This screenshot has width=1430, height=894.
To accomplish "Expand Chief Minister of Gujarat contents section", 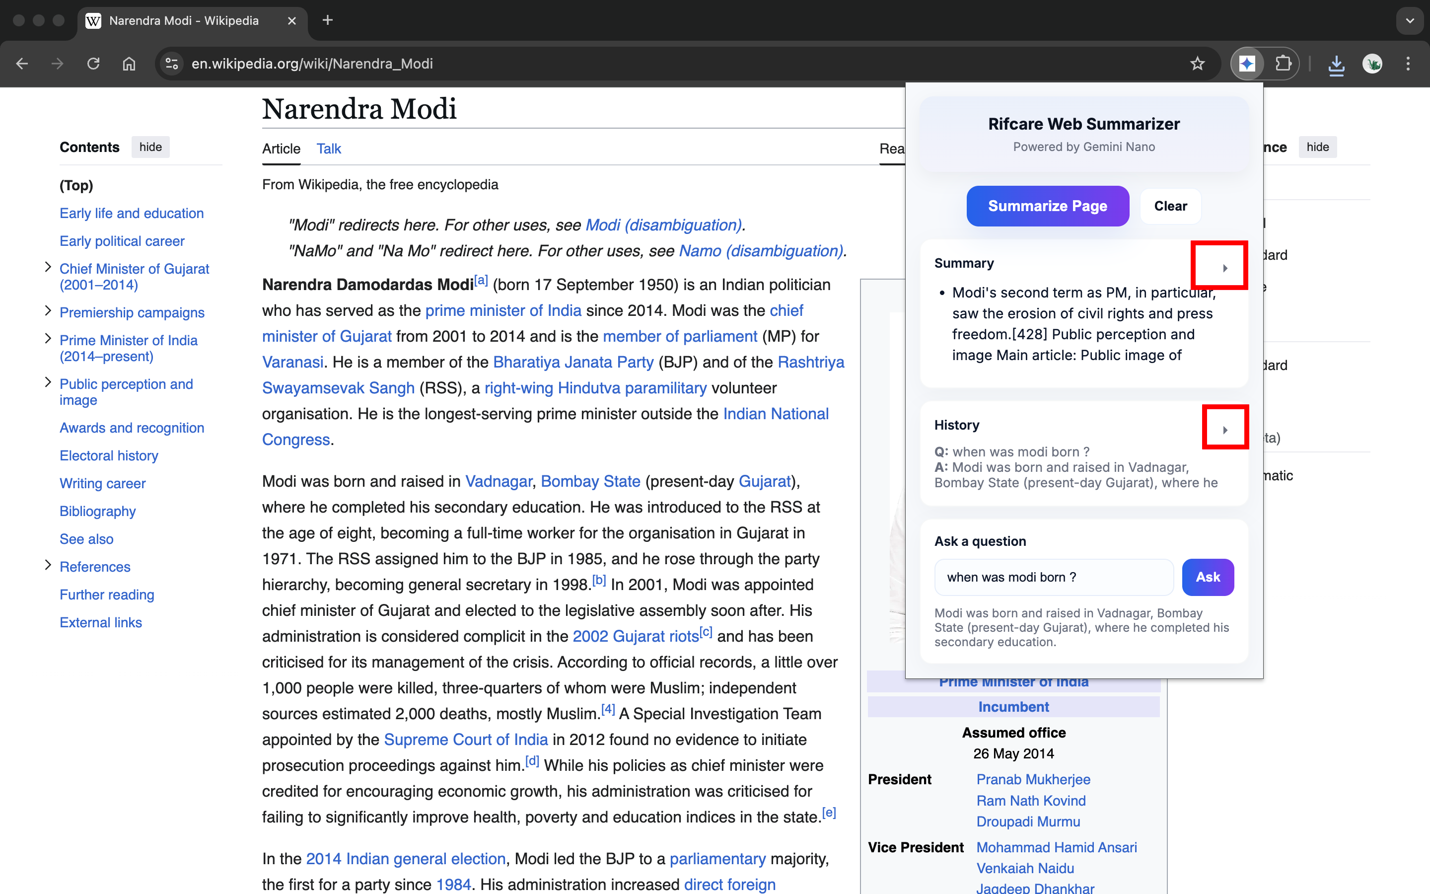I will (48, 267).
